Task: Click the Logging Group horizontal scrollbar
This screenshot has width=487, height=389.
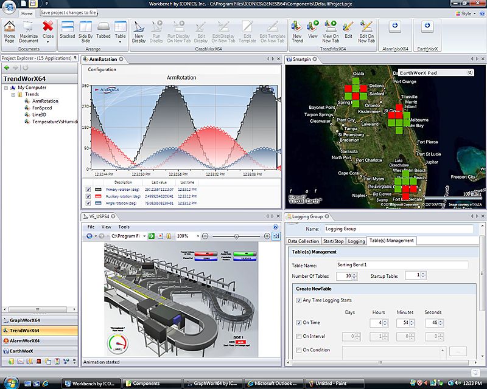Action: (381, 362)
